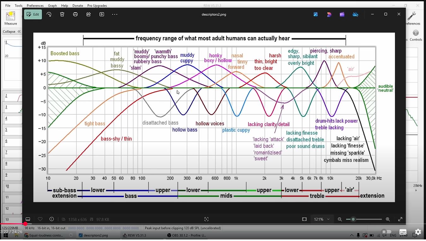The image size is (426, 241).
Task: Open the File menu in REW
Action: [x=8, y=5]
